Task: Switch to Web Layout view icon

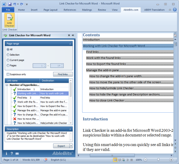Action: pyautogui.click(x=123, y=160)
